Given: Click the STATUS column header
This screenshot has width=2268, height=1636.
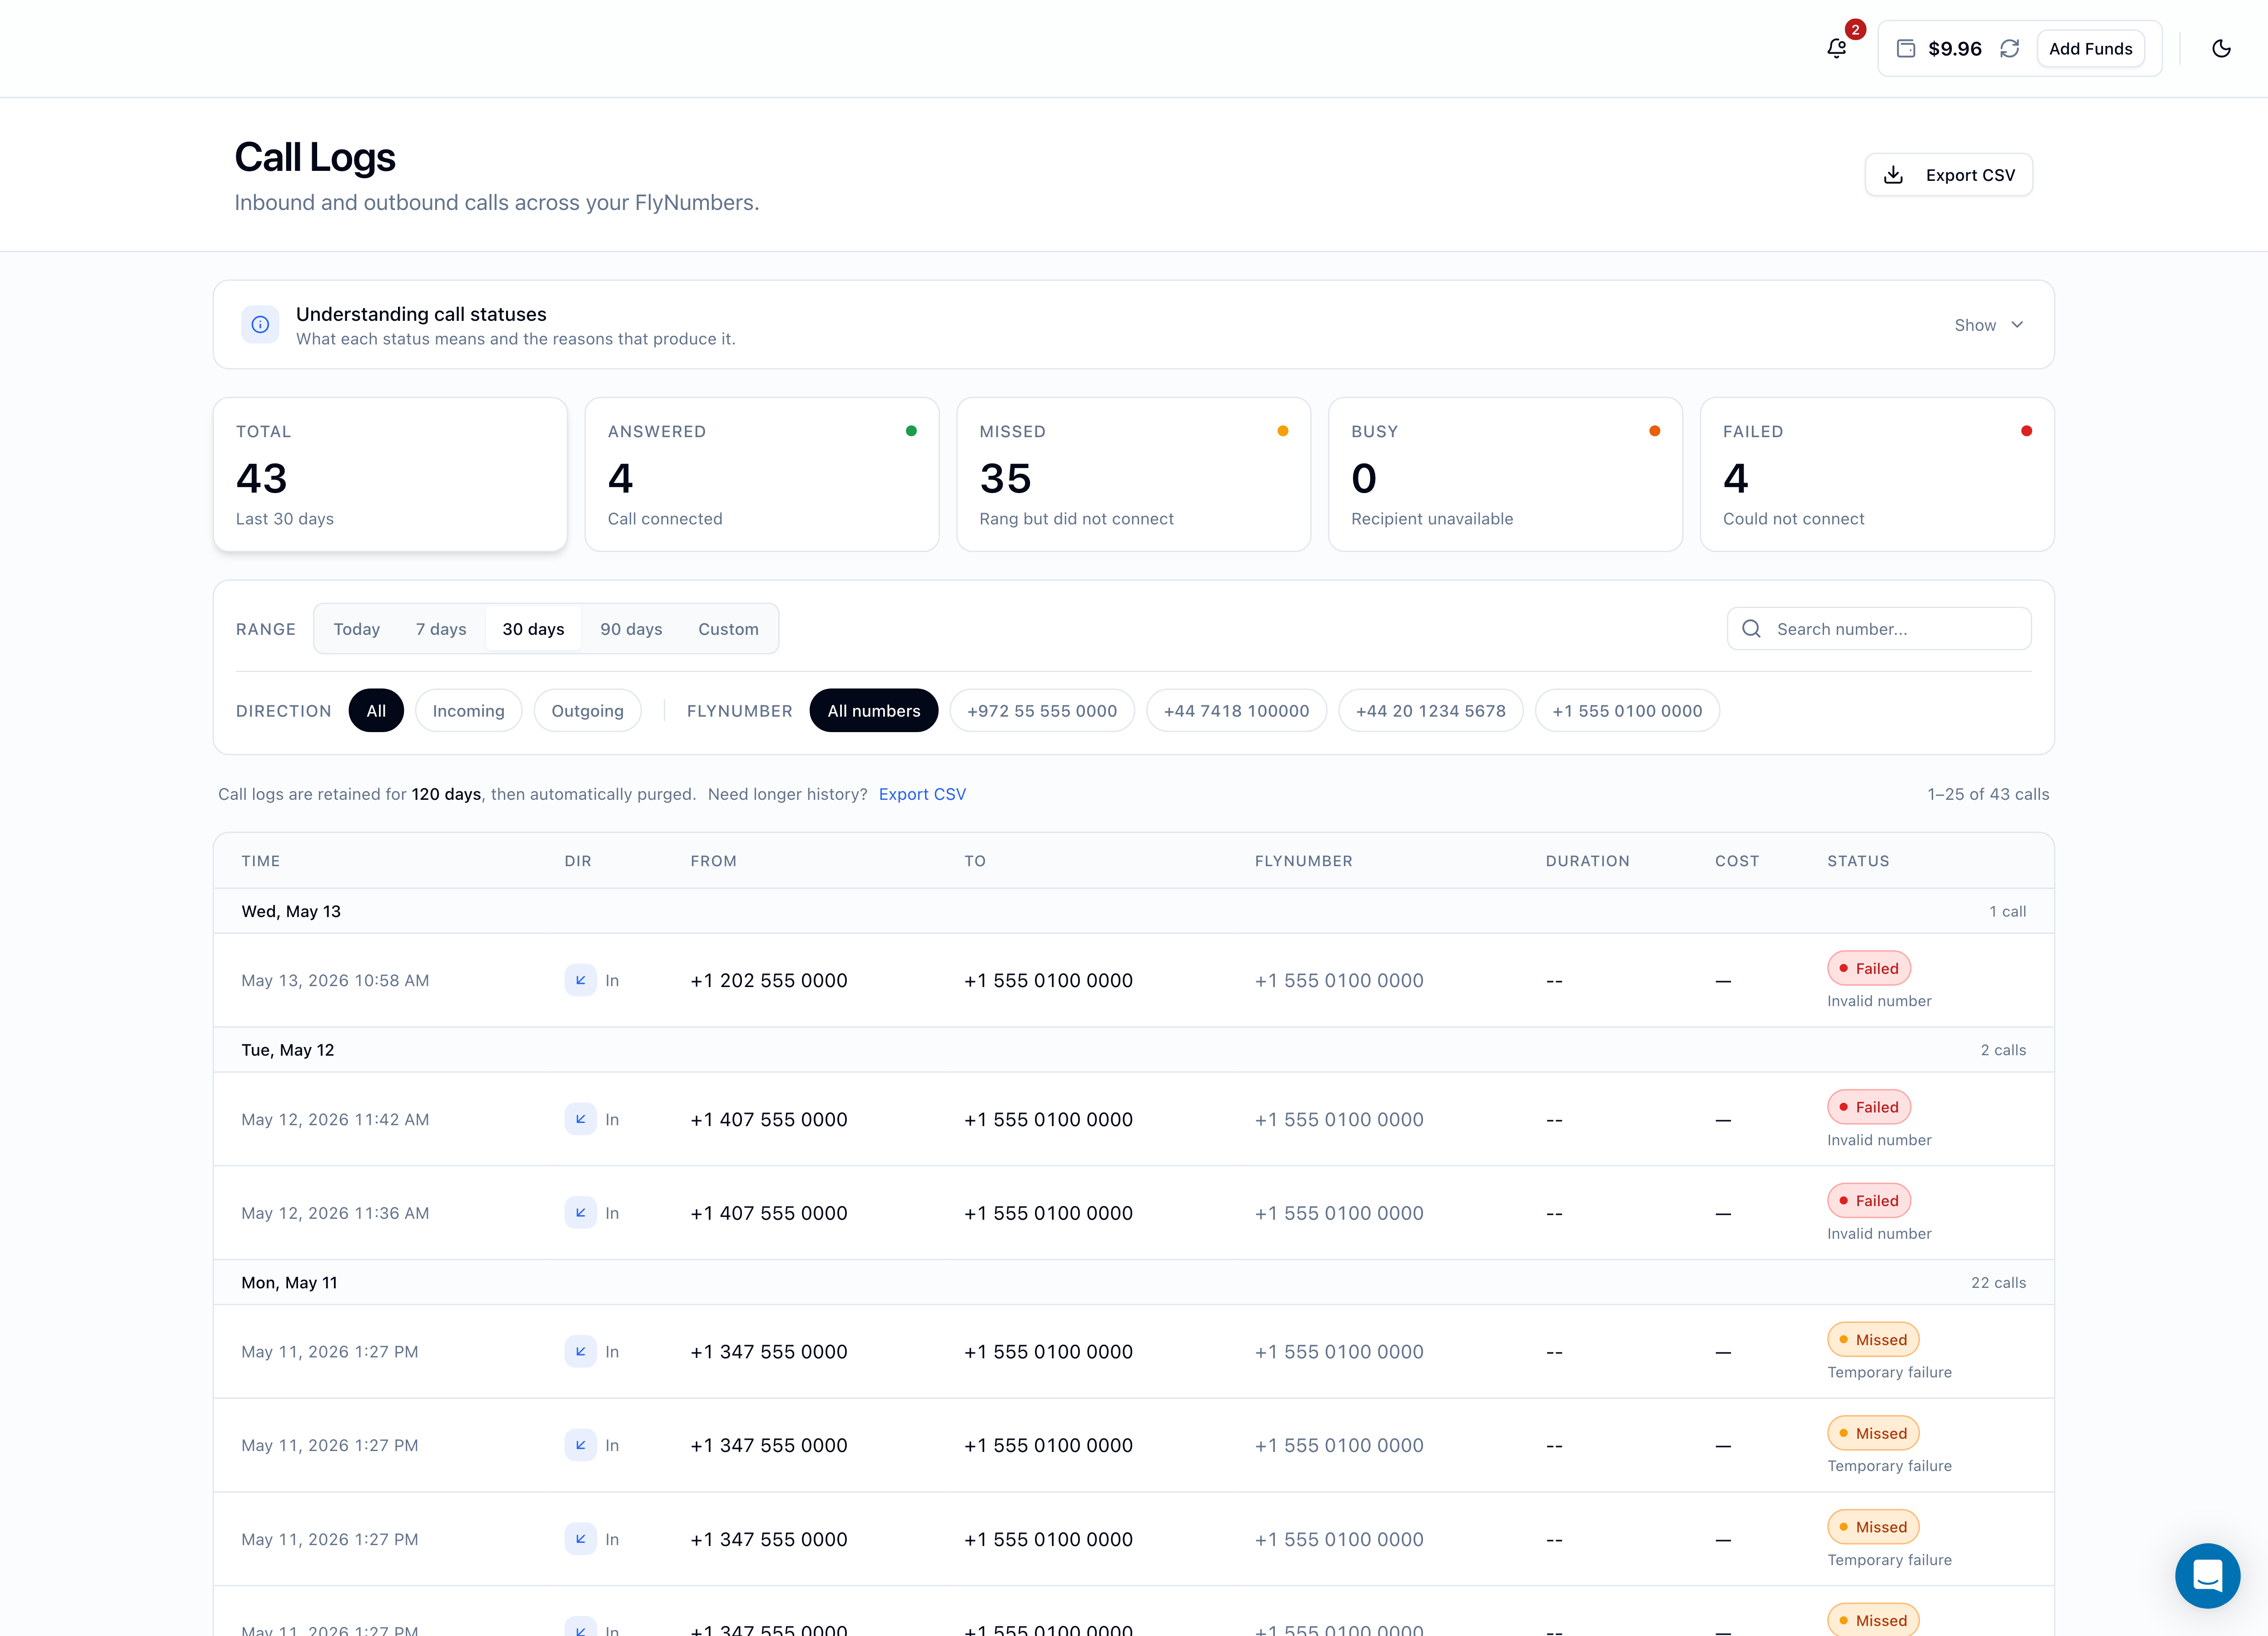Looking at the screenshot, I should click(1858, 861).
